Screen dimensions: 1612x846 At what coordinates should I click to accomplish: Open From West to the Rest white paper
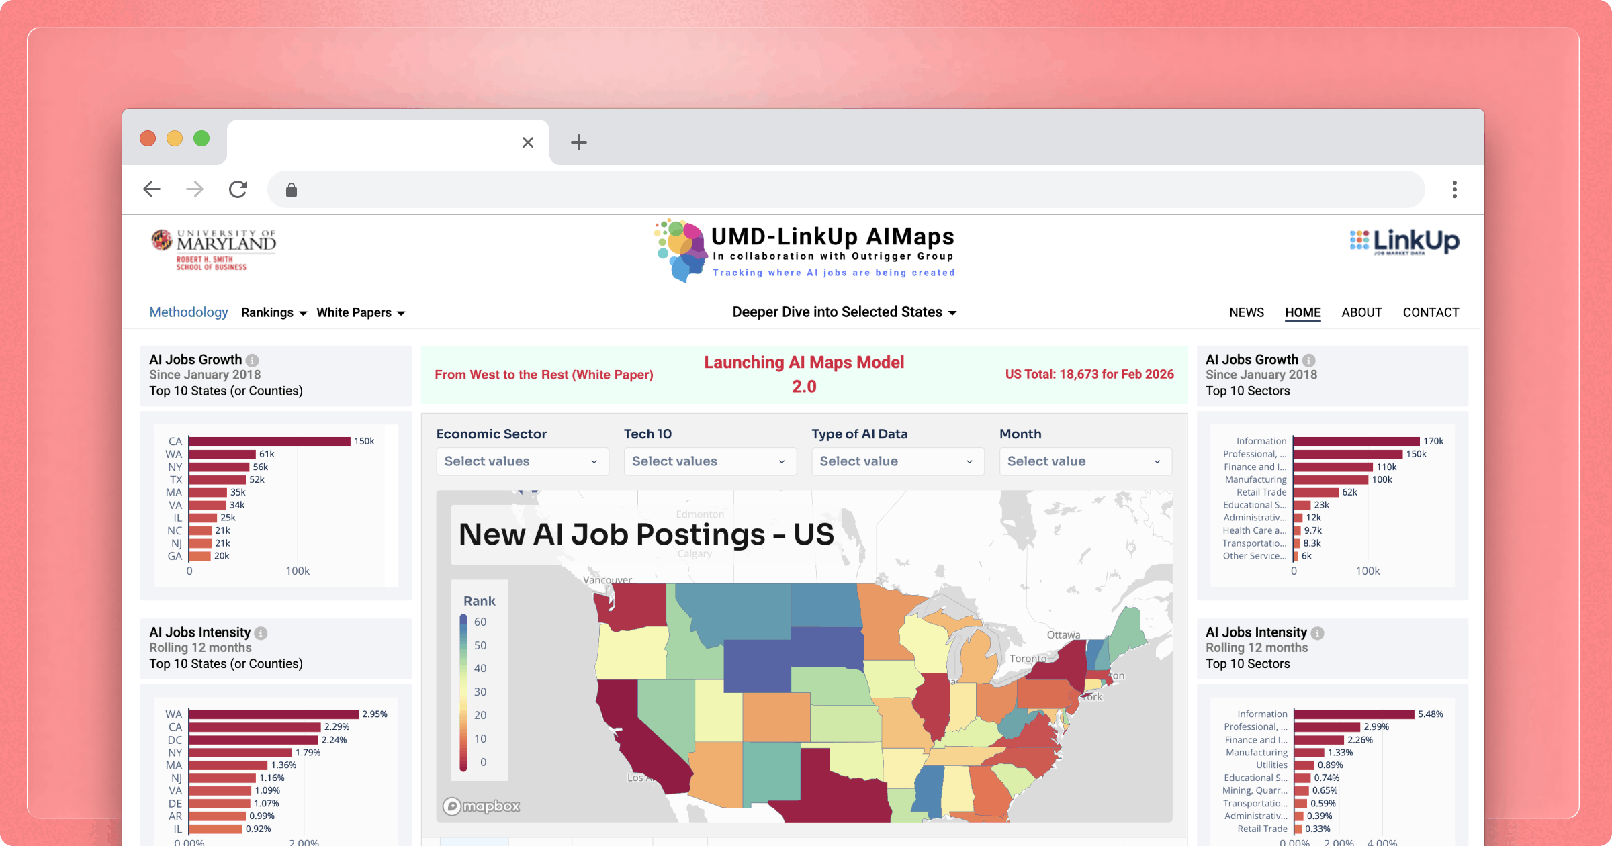click(544, 375)
